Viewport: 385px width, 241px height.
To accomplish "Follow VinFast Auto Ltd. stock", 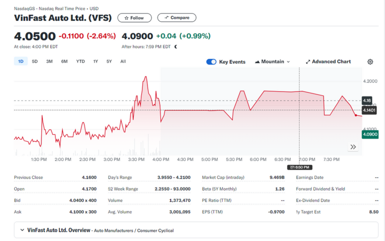I will [x=135, y=18].
